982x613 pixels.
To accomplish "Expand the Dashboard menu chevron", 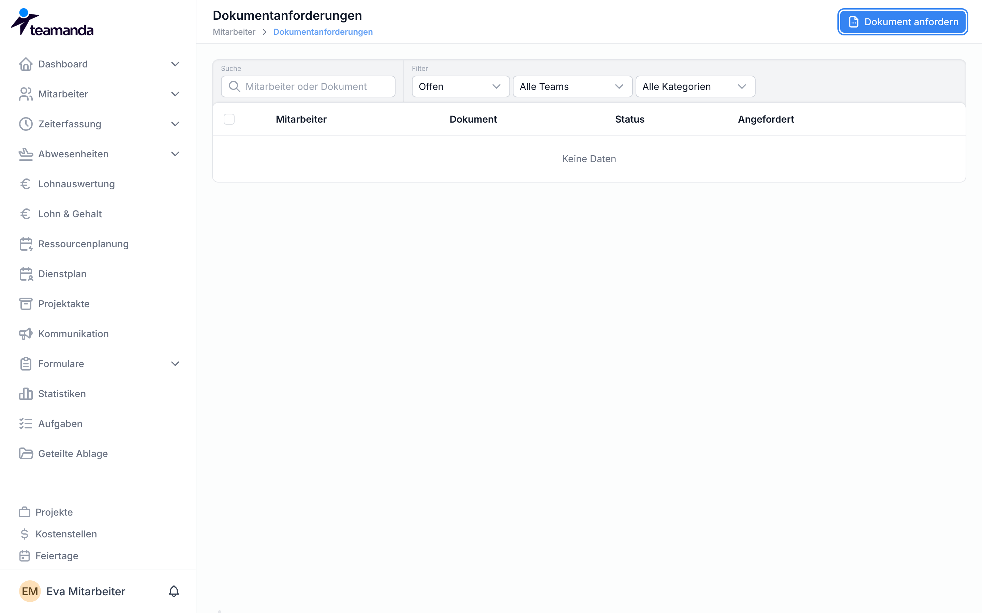I will 175,64.
